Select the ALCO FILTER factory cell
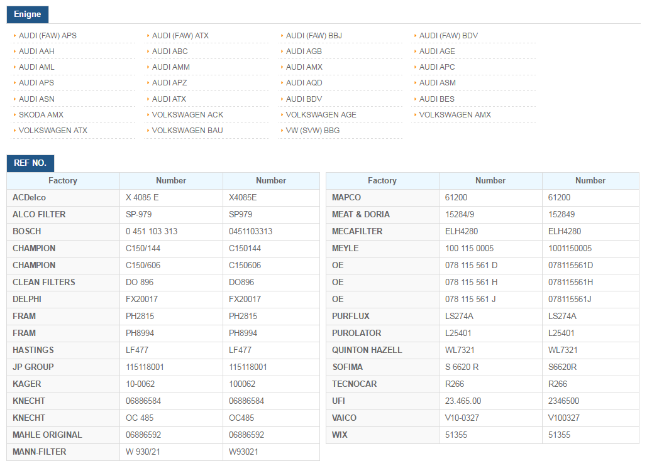Image resolution: width=647 pixels, height=466 pixels. pos(63,214)
